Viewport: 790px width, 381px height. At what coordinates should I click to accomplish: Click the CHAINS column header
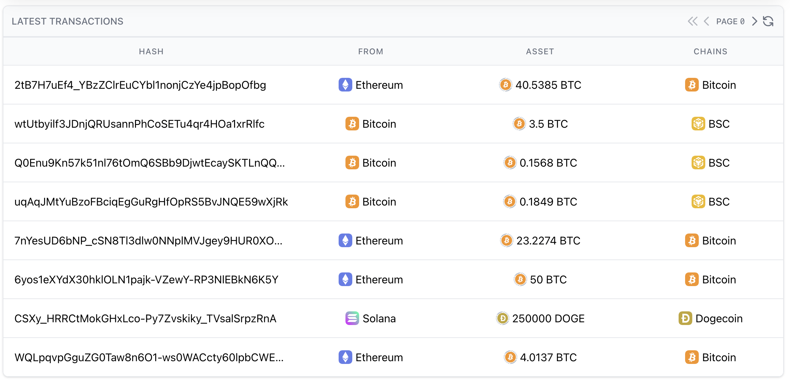710,52
